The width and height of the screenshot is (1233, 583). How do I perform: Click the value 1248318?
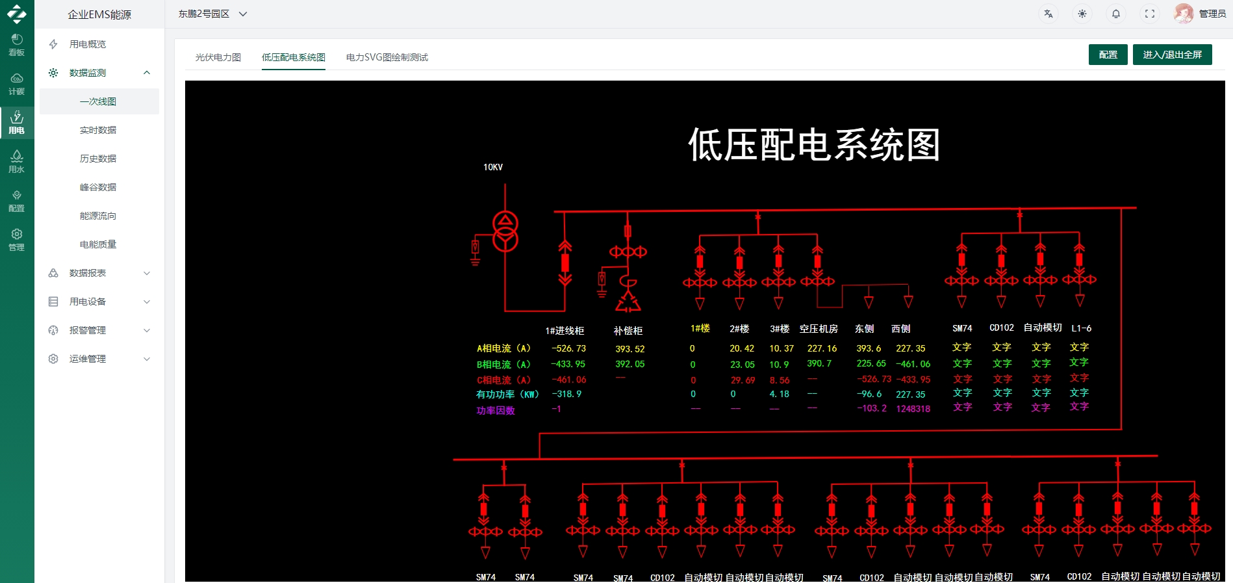pyautogui.click(x=913, y=409)
